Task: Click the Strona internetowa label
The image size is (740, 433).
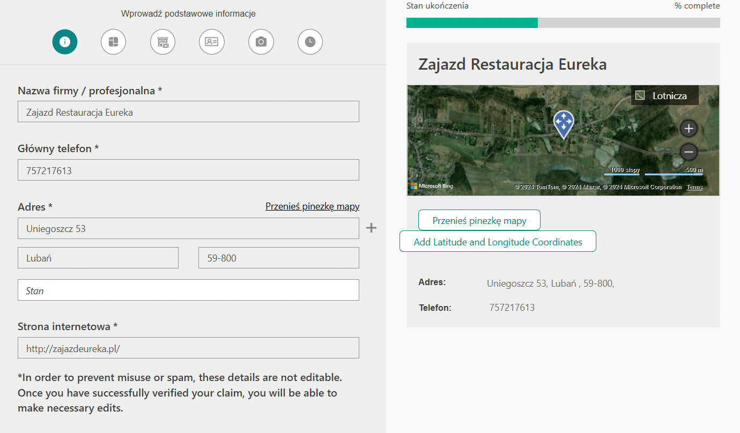Action: coord(68,326)
